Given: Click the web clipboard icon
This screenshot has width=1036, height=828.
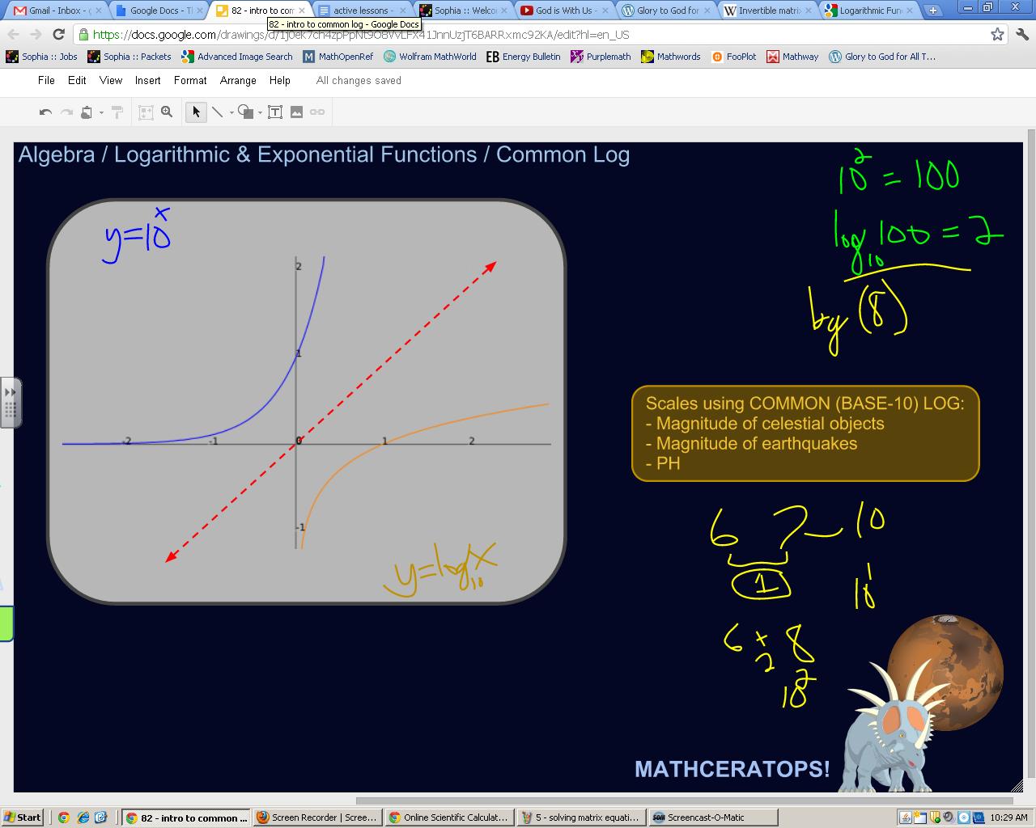Looking at the screenshot, I should (87, 112).
